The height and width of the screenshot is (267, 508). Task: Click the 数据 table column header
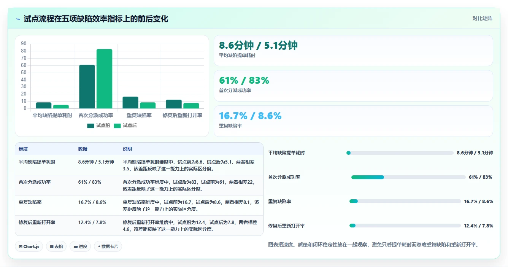83,149
